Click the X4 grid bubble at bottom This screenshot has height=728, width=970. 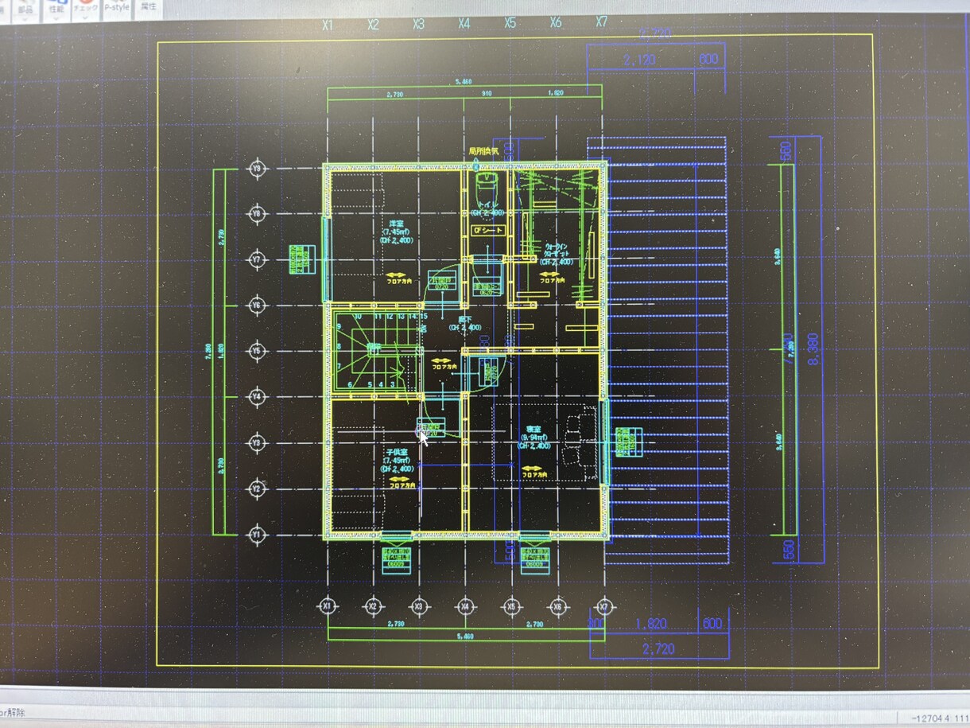466,606
